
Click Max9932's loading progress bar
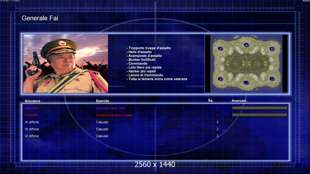(259, 108)
